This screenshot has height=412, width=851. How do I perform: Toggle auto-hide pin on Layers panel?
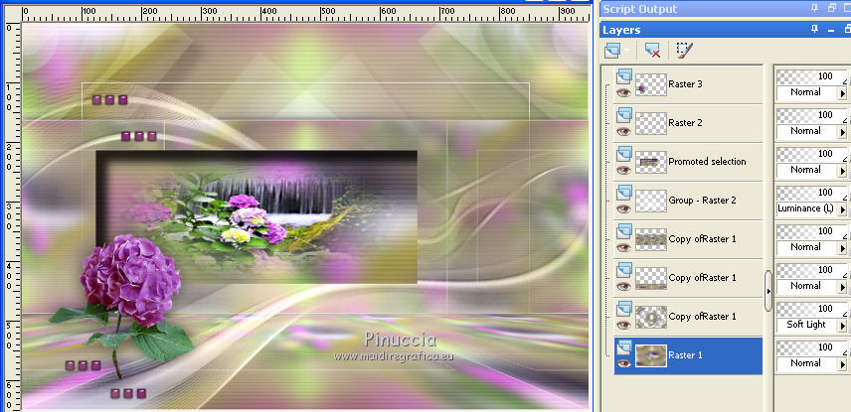pyautogui.click(x=814, y=29)
